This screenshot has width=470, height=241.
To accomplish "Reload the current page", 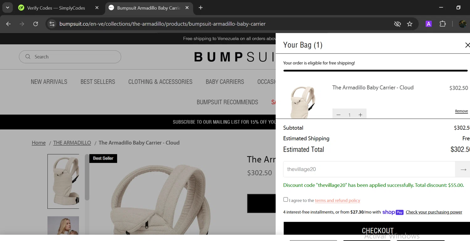I will [x=36, y=24].
